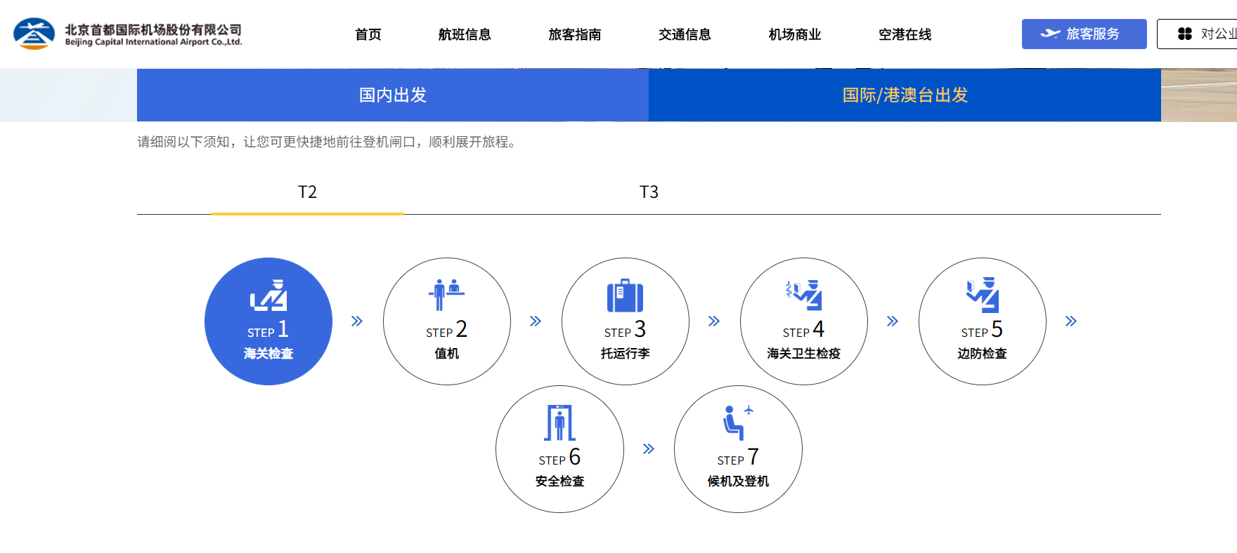This screenshot has width=1237, height=553.
Task: Click the arrow after Step 3
Action: pos(714,321)
